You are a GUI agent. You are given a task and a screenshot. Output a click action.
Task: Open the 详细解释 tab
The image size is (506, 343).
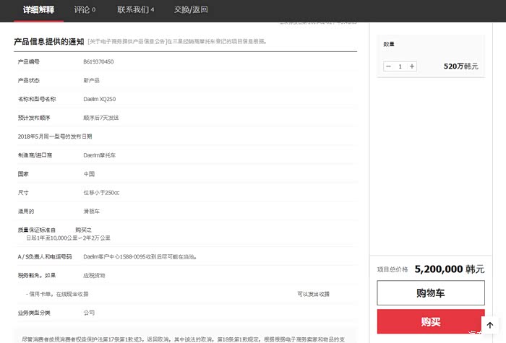[x=37, y=10]
